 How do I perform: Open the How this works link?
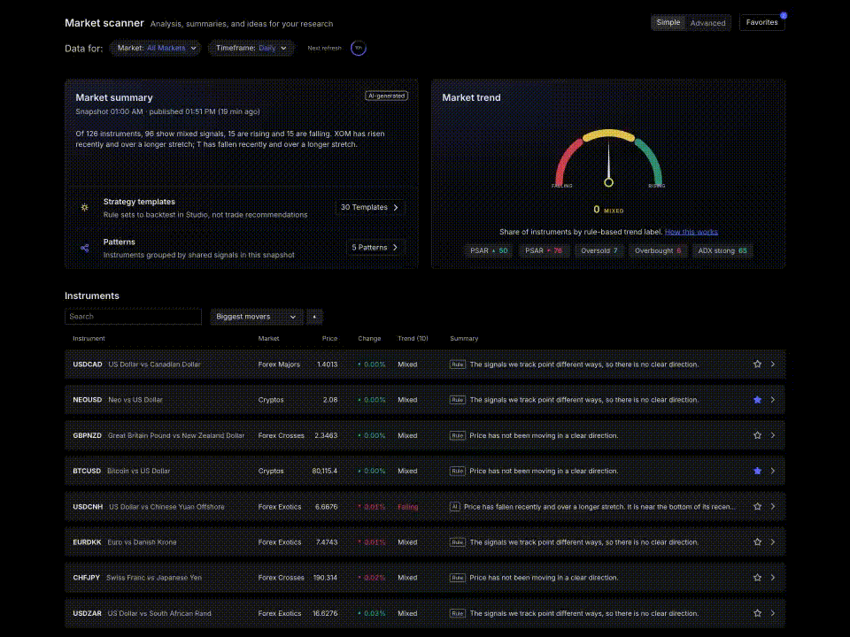coord(692,232)
